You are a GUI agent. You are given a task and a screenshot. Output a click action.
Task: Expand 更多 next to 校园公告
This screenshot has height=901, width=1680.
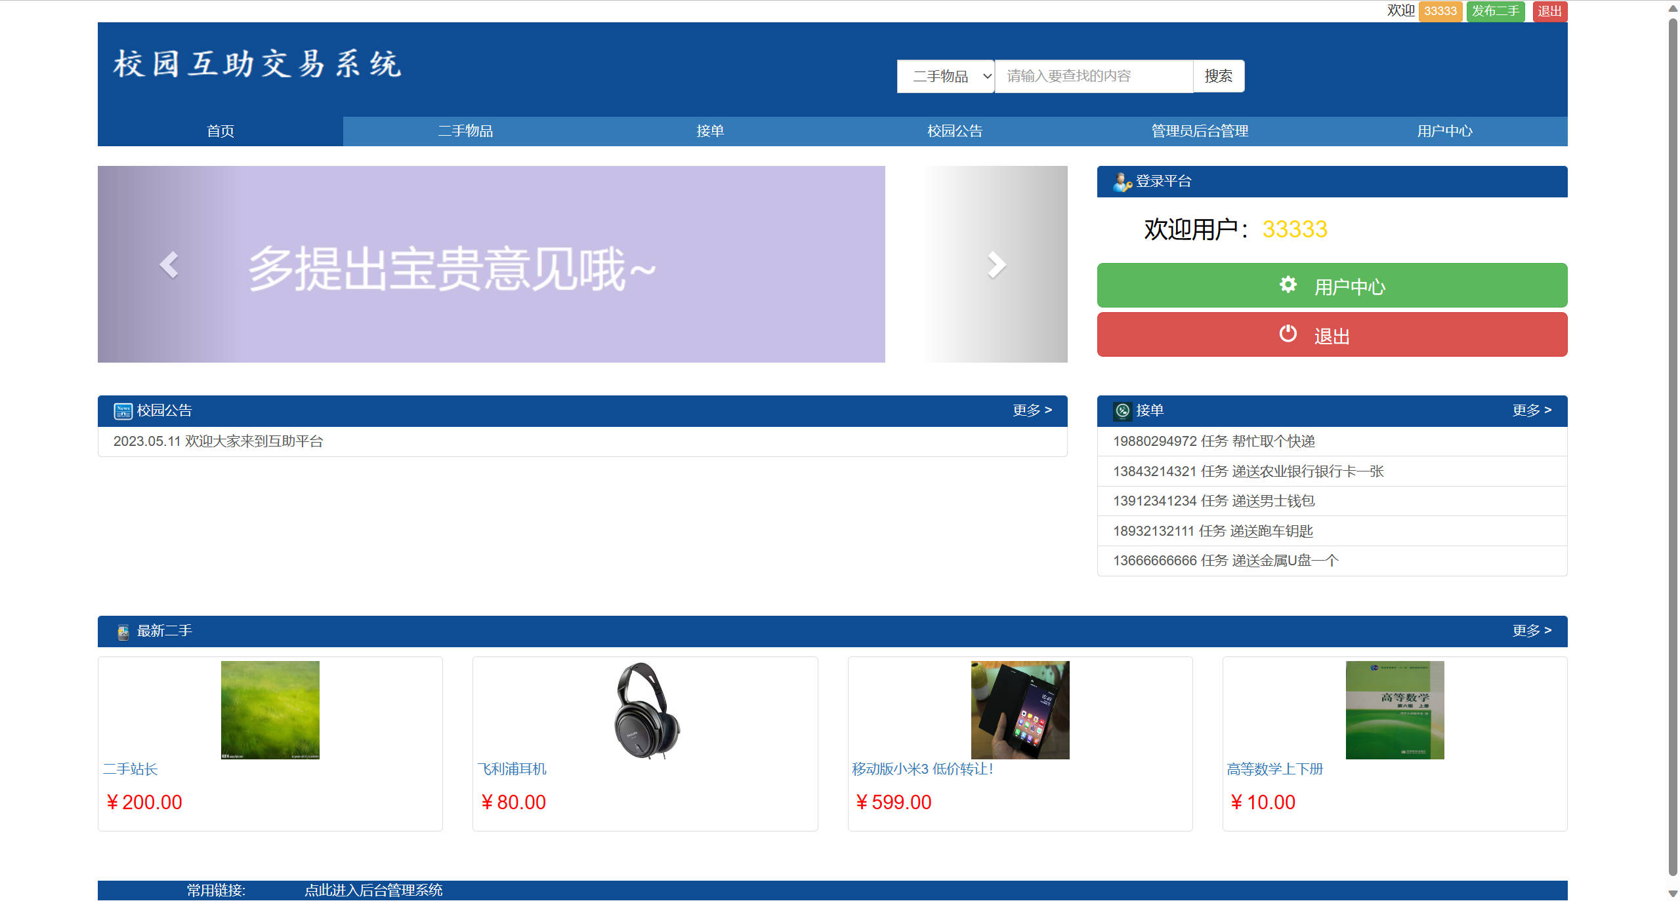[1032, 410]
